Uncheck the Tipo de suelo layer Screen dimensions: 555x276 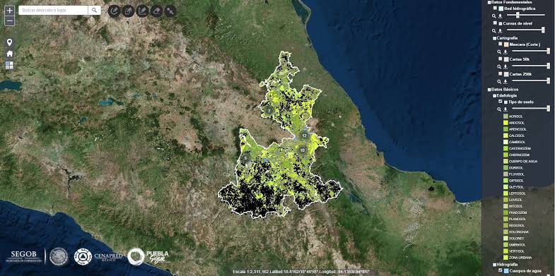click(500, 102)
